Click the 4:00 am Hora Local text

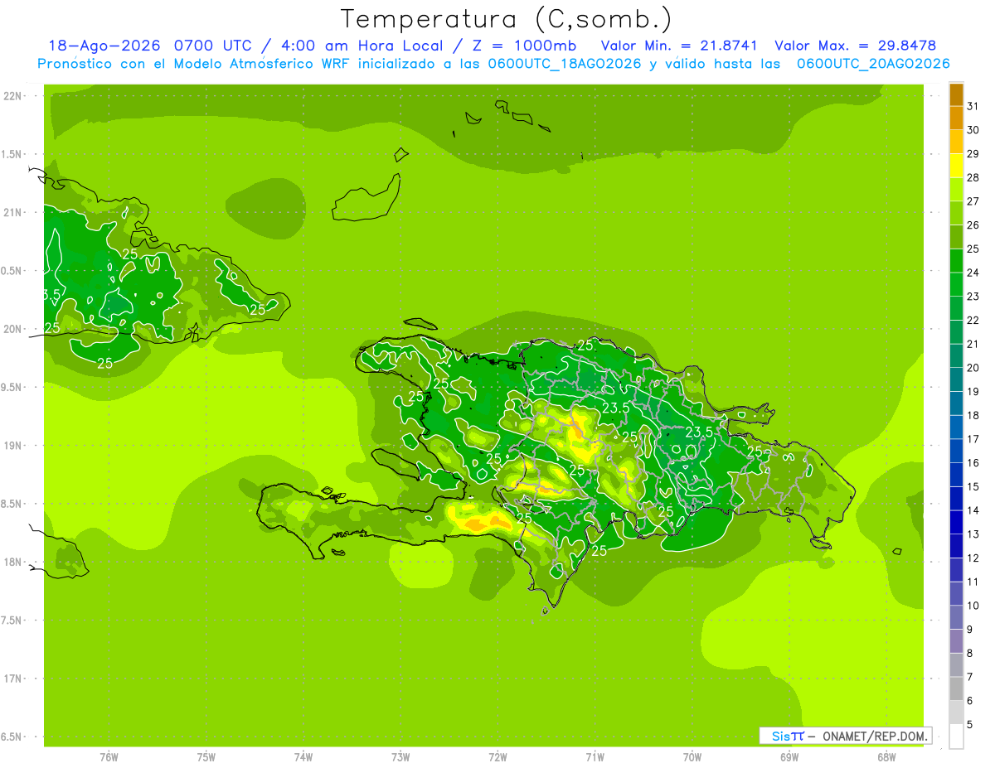click(x=362, y=46)
